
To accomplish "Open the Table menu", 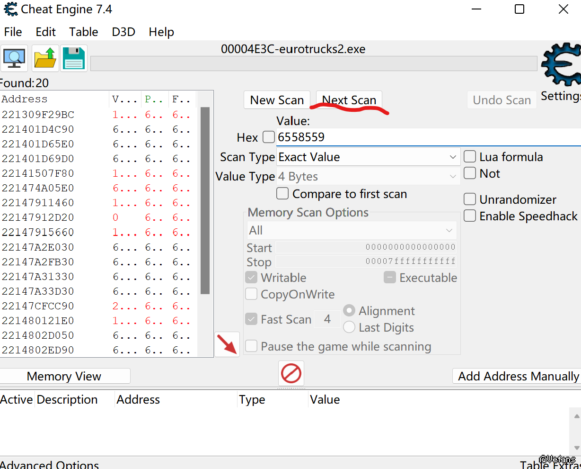I will (84, 32).
